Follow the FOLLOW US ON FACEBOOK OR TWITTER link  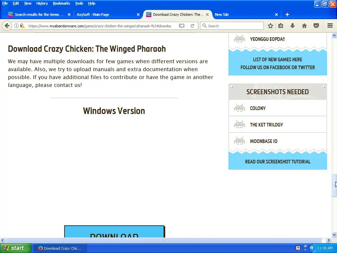click(x=277, y=67)
